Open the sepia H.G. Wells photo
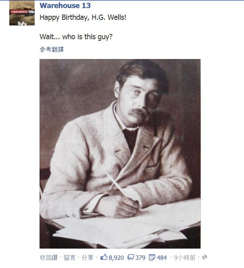The width and height of the screenshot is (244, 268). point(120,154)
